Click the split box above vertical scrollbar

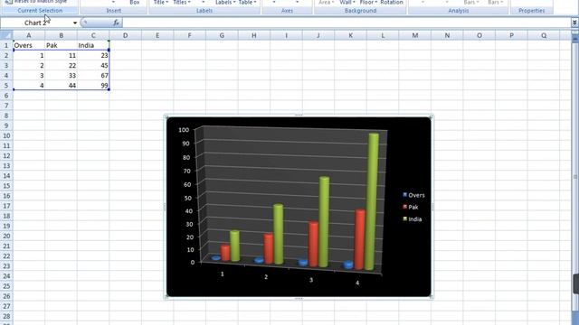[x=575, y=32]
